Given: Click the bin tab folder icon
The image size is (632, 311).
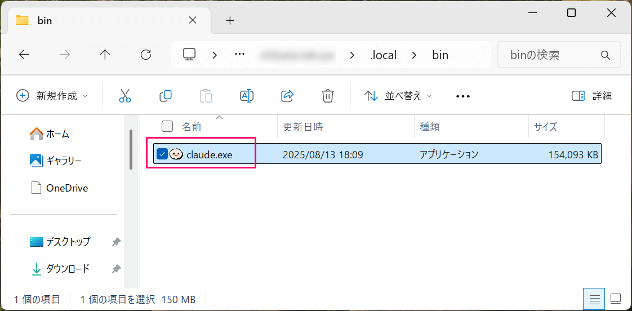Looking at the screenshot, I should tap(22, 20).
